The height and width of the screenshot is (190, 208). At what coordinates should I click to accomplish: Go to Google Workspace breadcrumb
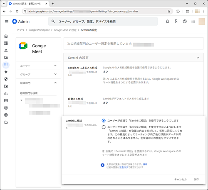click(x=39, y=30)
